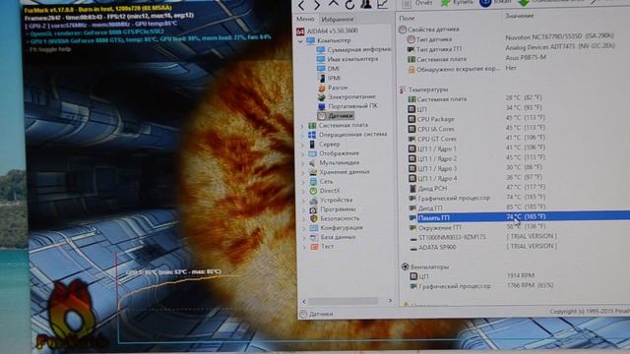Expand the DirectX tree node

304,192
